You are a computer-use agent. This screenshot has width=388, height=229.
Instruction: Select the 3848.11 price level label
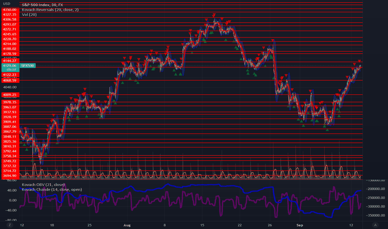coord(10,137)
